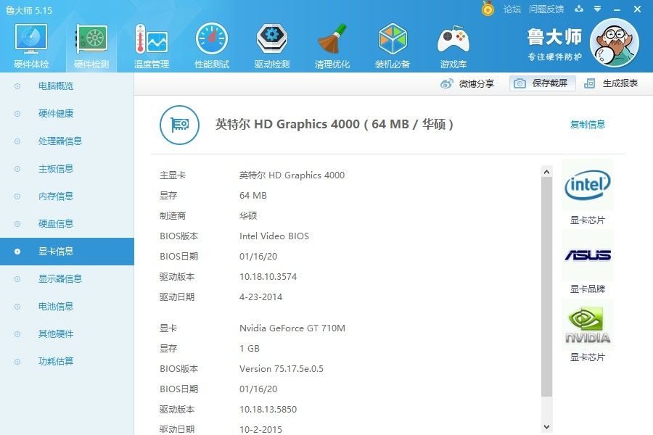Click the Weibo share icon

click(x=446, y=83)
